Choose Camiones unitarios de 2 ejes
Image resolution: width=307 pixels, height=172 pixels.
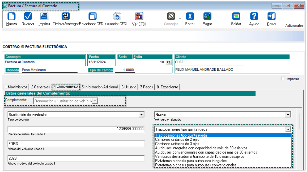pos(223,139)
